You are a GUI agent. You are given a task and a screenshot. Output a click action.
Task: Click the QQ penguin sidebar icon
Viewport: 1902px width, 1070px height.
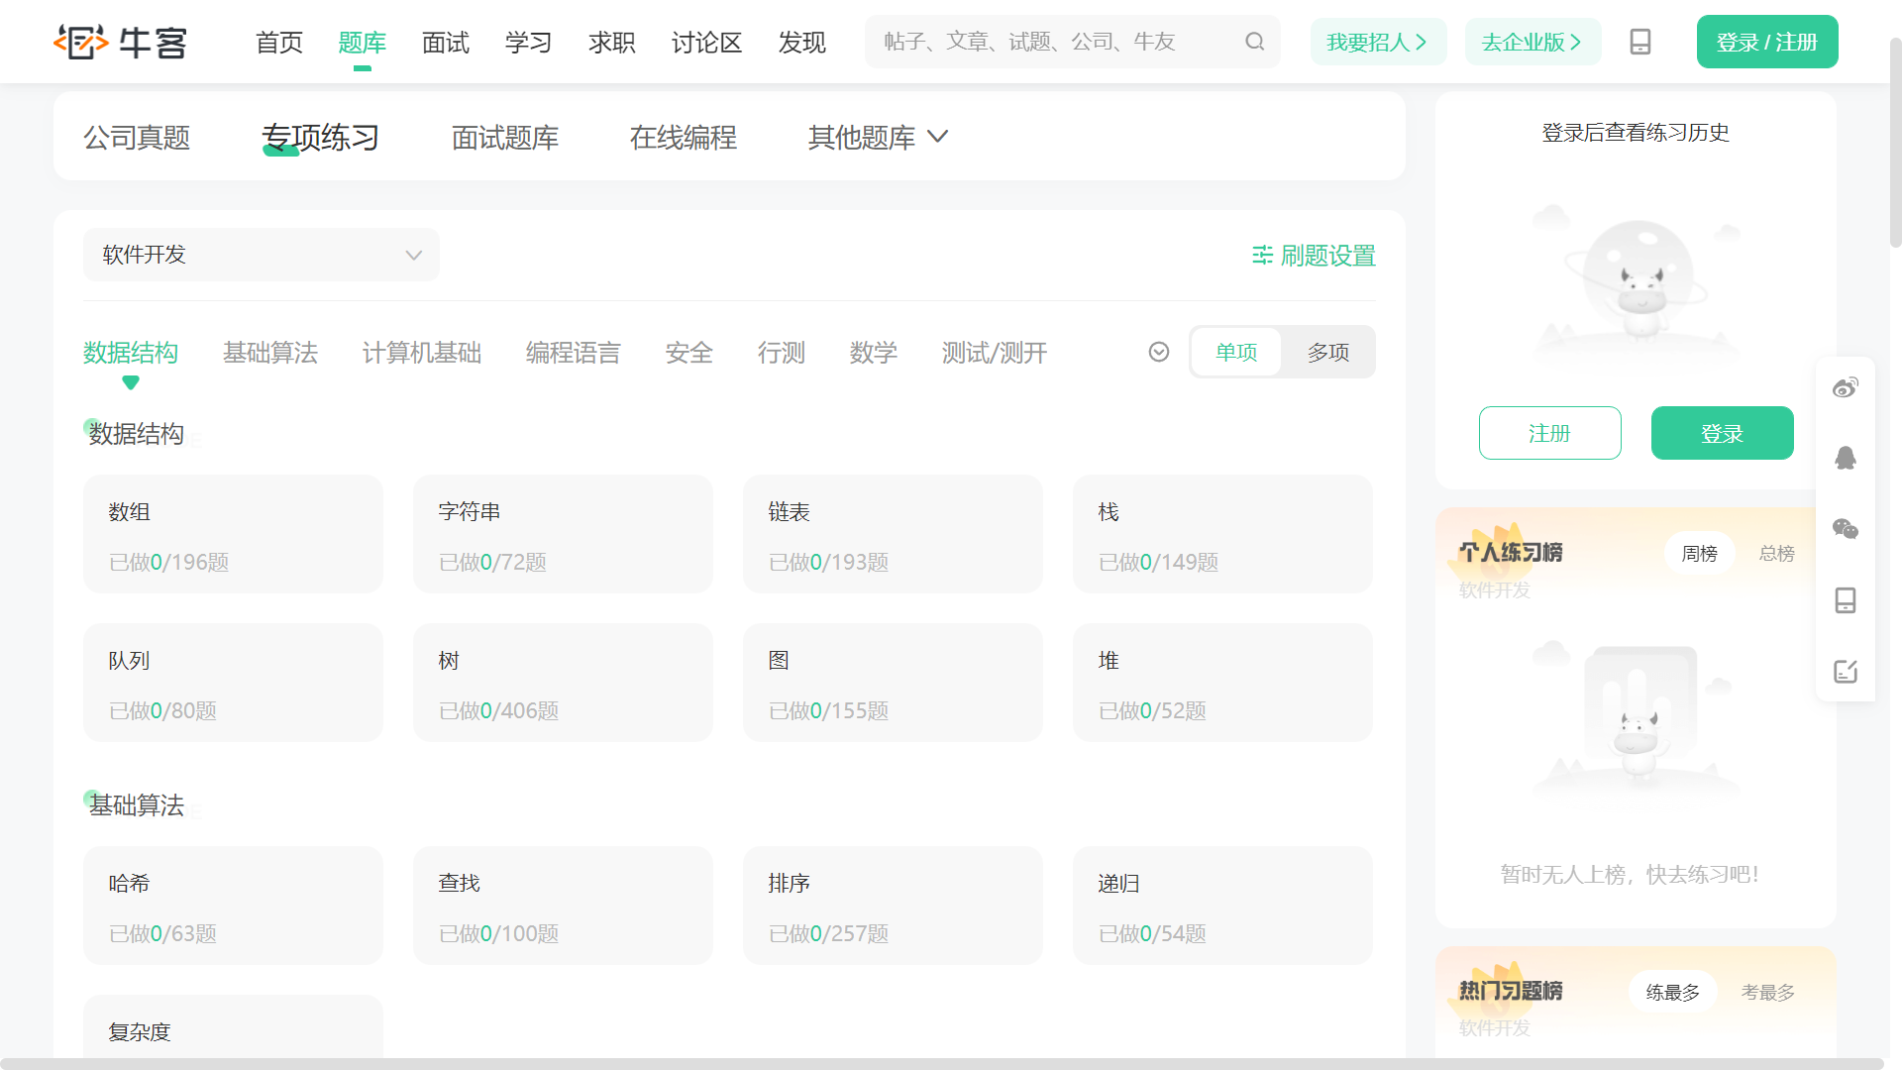[1845, 458]
